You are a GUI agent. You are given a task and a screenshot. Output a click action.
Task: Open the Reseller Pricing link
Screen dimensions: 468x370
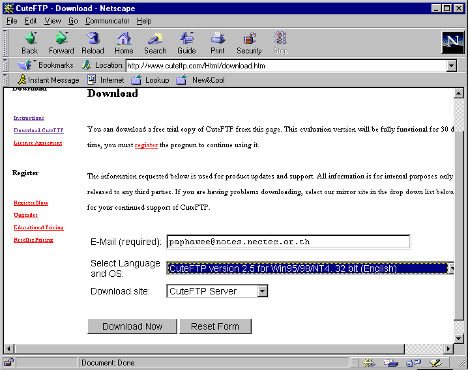tap(33, 240)
